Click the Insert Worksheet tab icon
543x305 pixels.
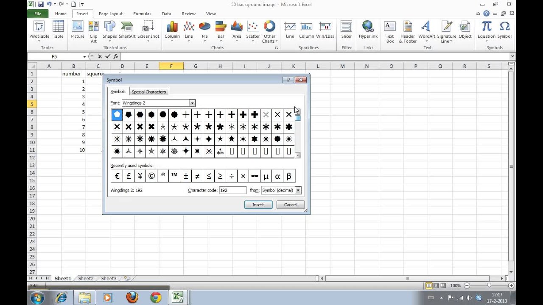tap(126, 278)
